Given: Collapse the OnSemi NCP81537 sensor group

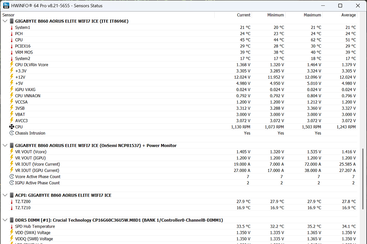Looking at the screenshot, I should [5, 145].
